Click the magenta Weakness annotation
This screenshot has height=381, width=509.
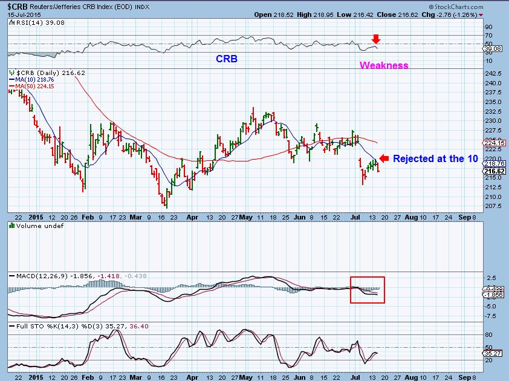tap(384, 65)
